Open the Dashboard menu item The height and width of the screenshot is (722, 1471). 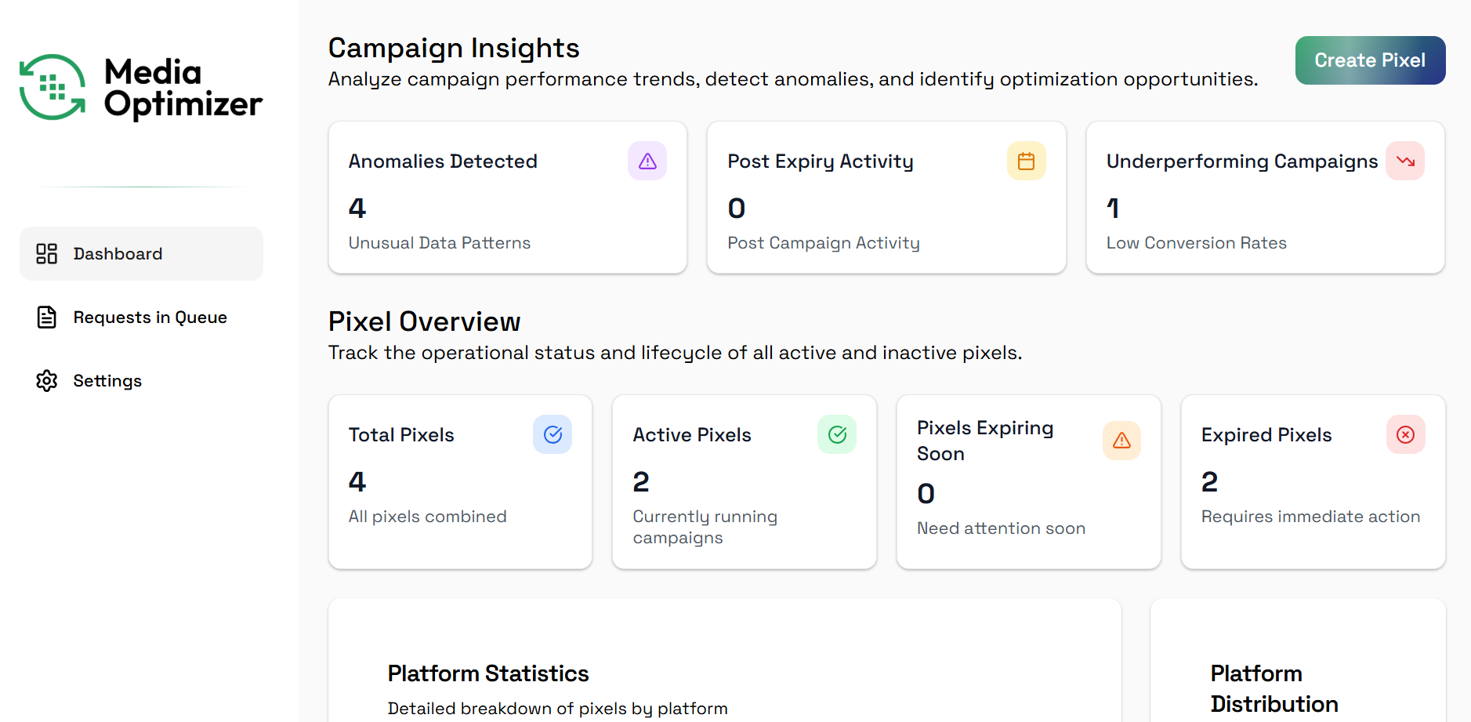118,254
